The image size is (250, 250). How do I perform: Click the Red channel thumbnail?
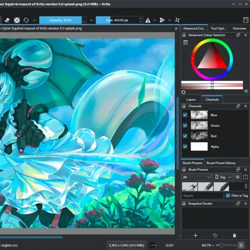click(x=199, y=136)
